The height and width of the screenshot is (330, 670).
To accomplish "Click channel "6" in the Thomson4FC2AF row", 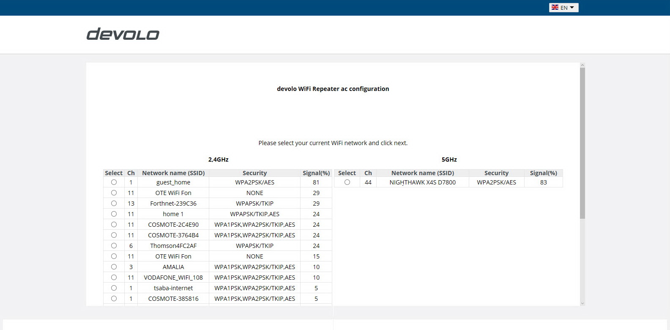I will (131, 246).
